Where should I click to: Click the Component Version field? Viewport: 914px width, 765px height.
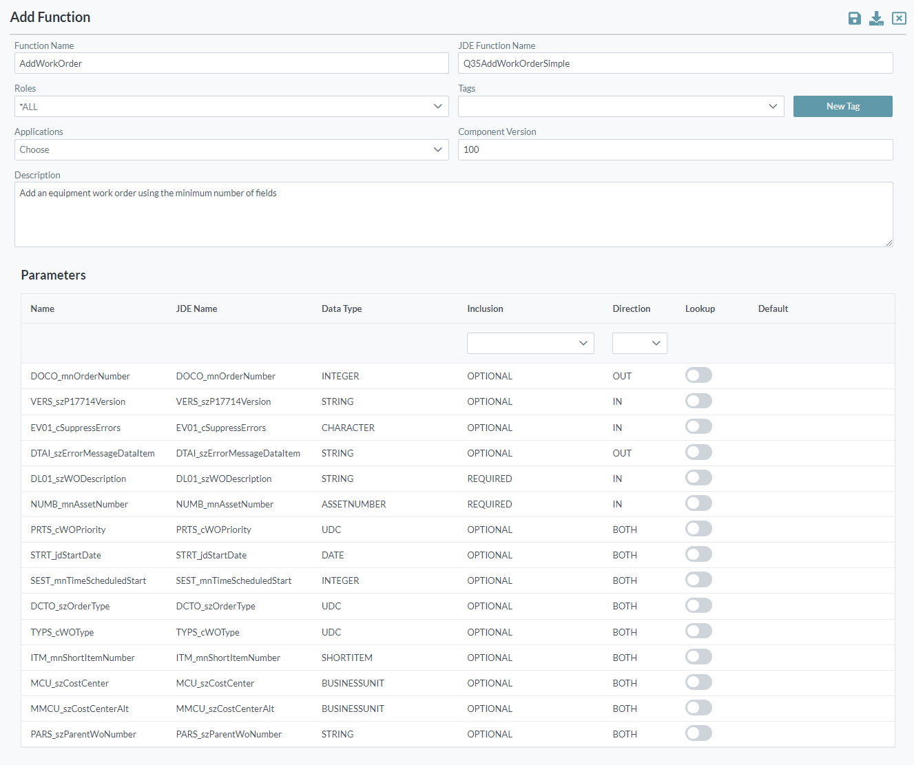coord(675,150)
